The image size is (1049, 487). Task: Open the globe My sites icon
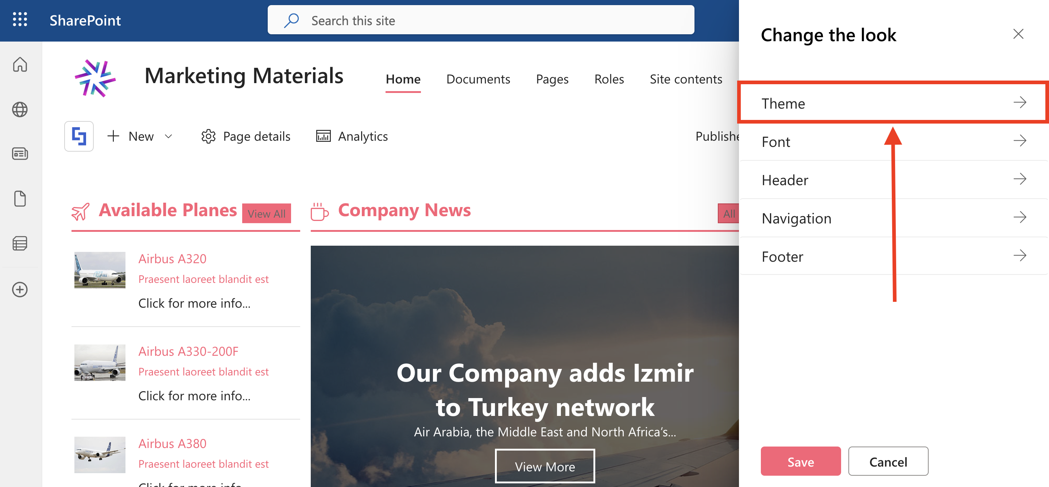20,109
